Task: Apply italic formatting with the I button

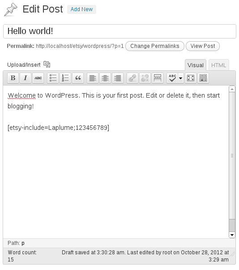Action: point(26,78)
